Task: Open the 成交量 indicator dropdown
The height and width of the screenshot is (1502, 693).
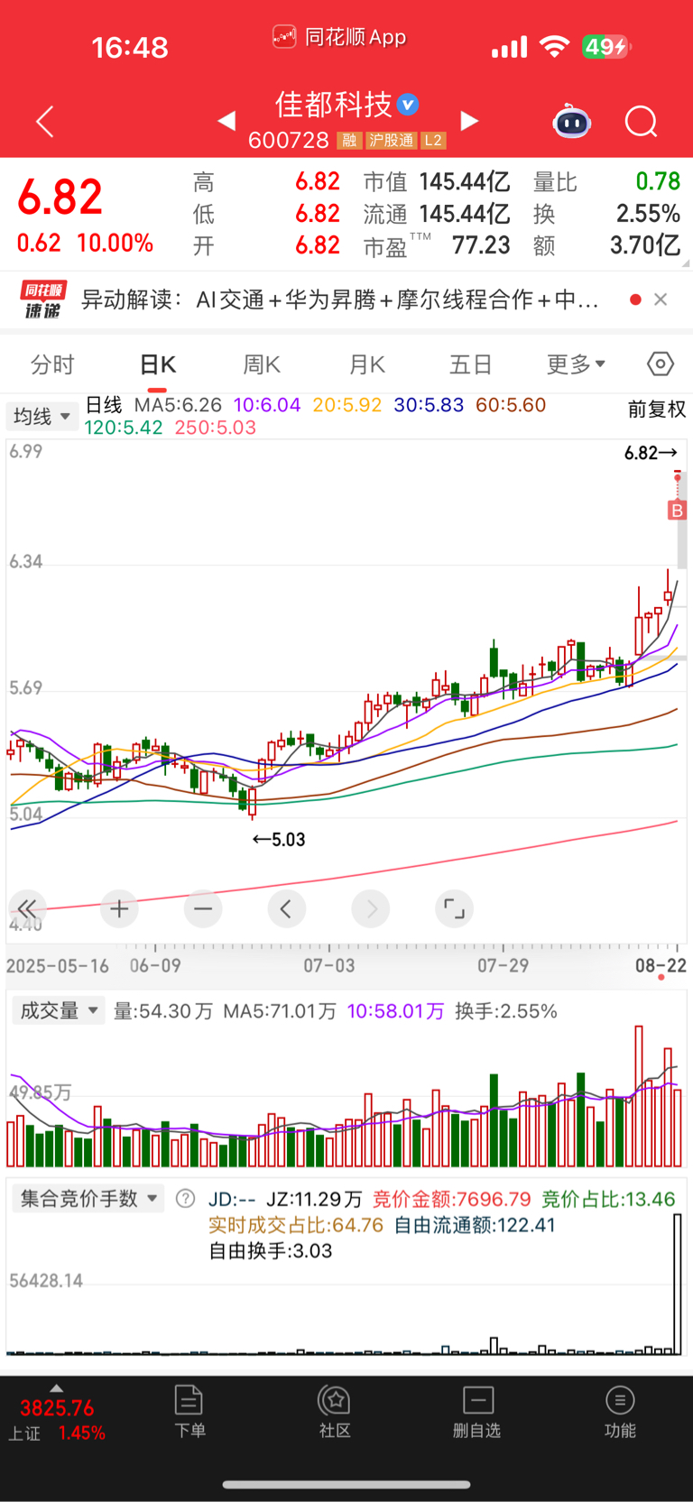Action: click(59, 1010)
